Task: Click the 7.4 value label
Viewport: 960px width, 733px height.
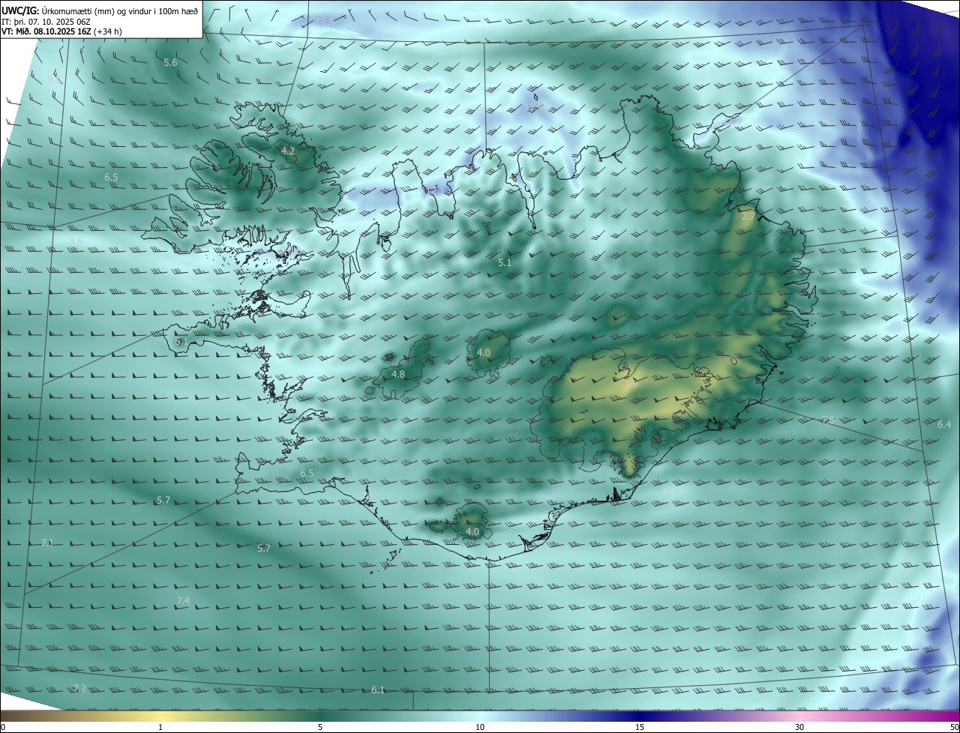Action: tap(183, 601)
